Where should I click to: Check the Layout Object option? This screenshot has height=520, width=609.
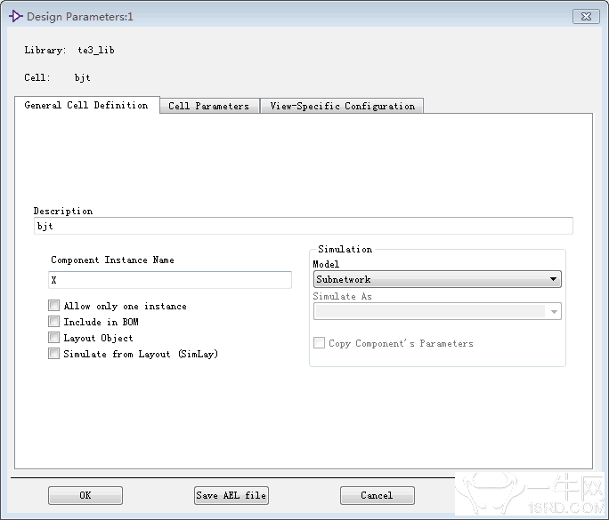[54, 338]
